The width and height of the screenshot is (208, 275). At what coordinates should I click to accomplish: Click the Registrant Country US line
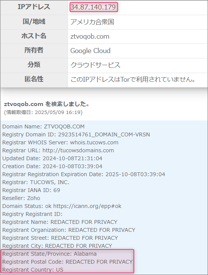(33, 270)
